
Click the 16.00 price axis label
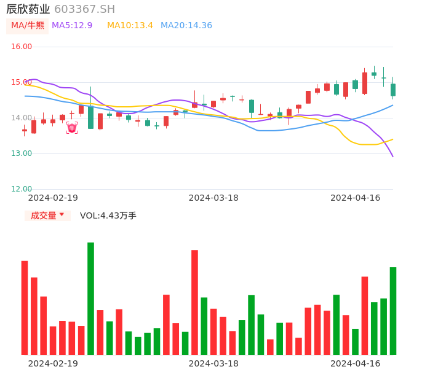22,47
